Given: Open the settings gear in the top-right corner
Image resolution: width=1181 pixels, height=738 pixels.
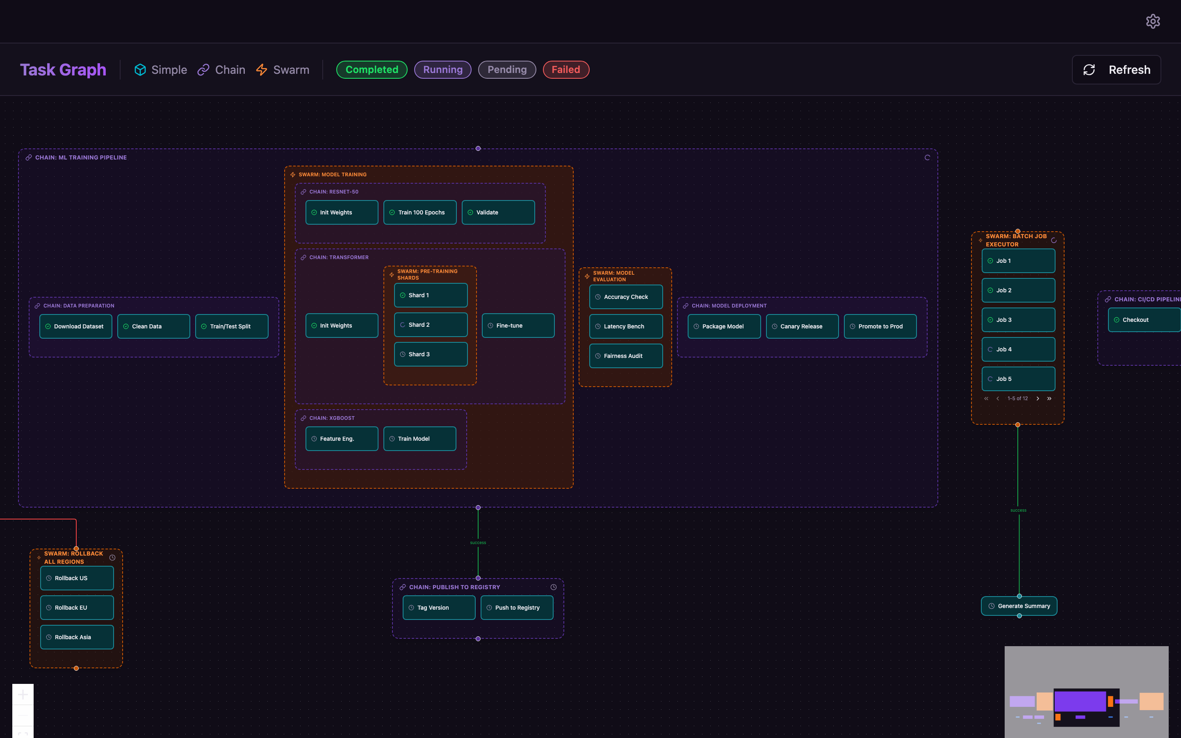Looking at the screenshot, I should tap(1153, 20).
